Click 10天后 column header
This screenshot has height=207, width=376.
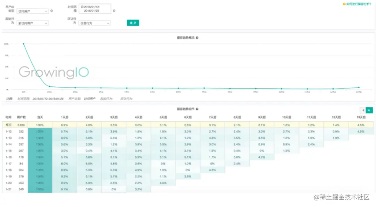(x=287, y=117)
